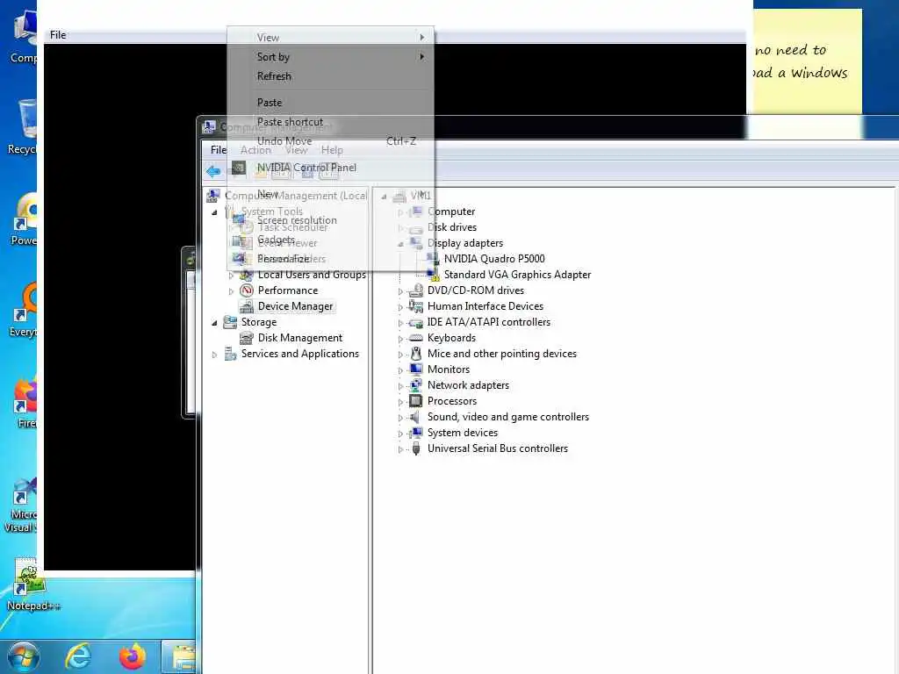Click the Sound, video and game controllers icon
The height and width of the screenshot is (674, 899).
[415, 417]
